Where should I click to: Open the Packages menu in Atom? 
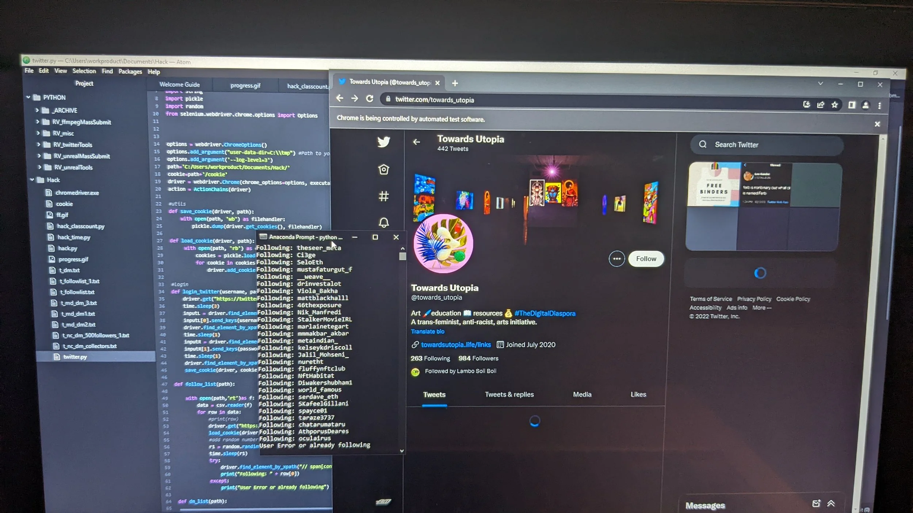(x=130, y=72)
